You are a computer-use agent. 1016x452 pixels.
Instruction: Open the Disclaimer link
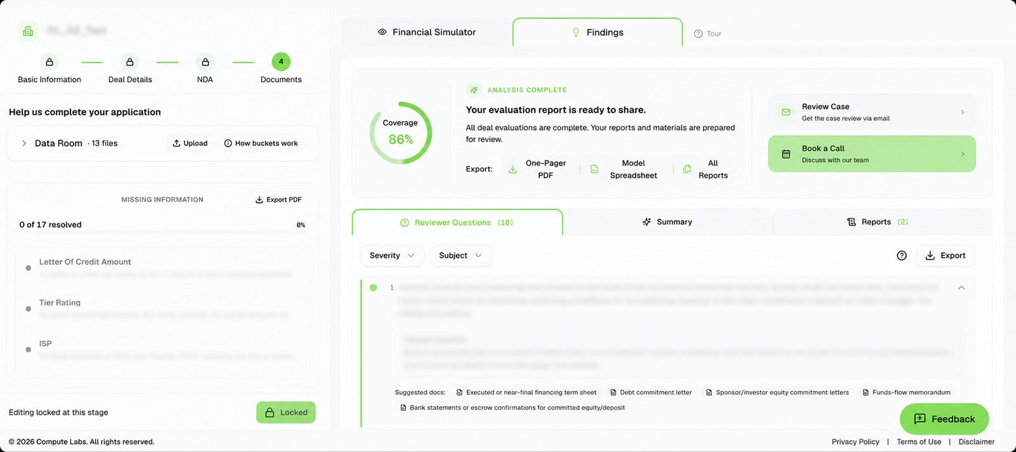(977, 442)
